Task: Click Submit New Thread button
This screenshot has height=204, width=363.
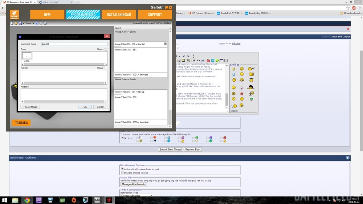Action: [x=170, y=150]
